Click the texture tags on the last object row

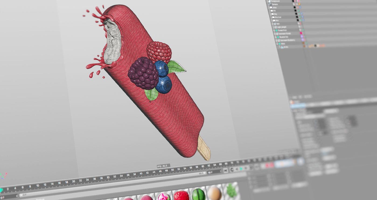(317, 46)
